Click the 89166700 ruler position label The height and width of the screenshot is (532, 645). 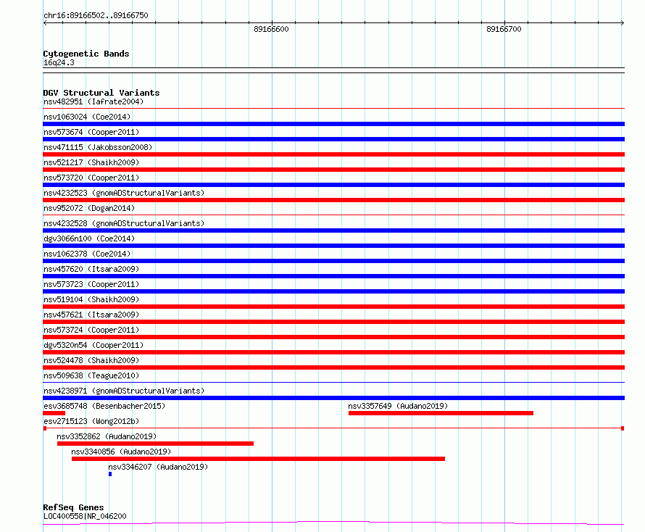tap(504, 29)
